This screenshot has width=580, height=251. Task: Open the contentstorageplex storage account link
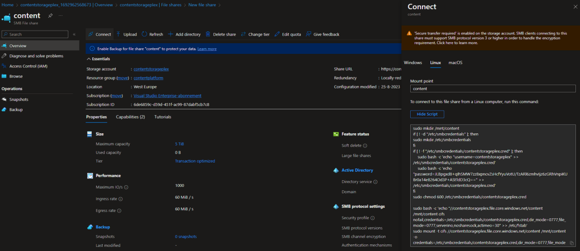(151, 69)
